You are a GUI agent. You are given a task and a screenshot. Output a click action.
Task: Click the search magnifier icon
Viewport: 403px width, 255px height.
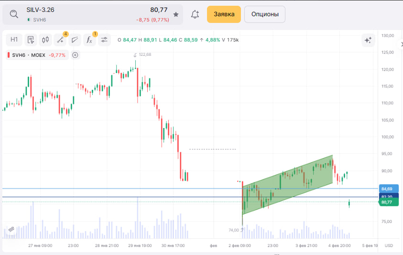[x=14, y=15]
